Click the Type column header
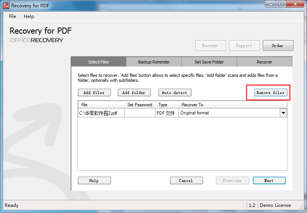Screen dimensions: 307x213 coord(167,105)
